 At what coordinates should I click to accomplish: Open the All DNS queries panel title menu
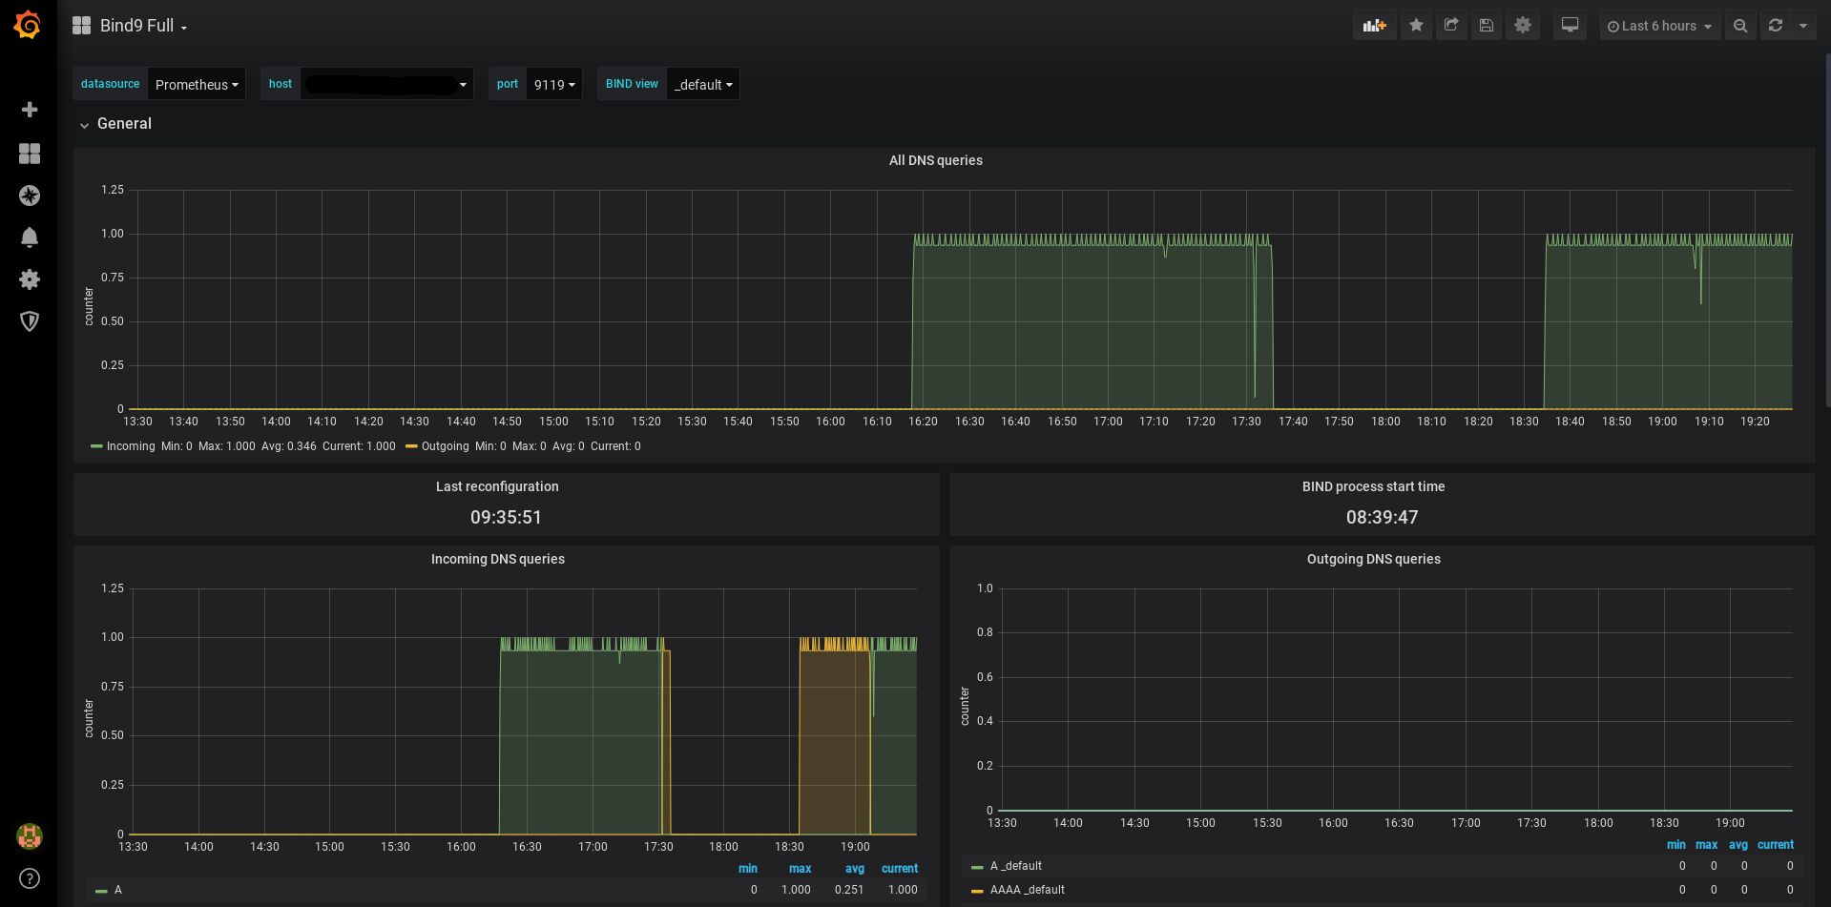pyautogui.click(x=935, y=160)
